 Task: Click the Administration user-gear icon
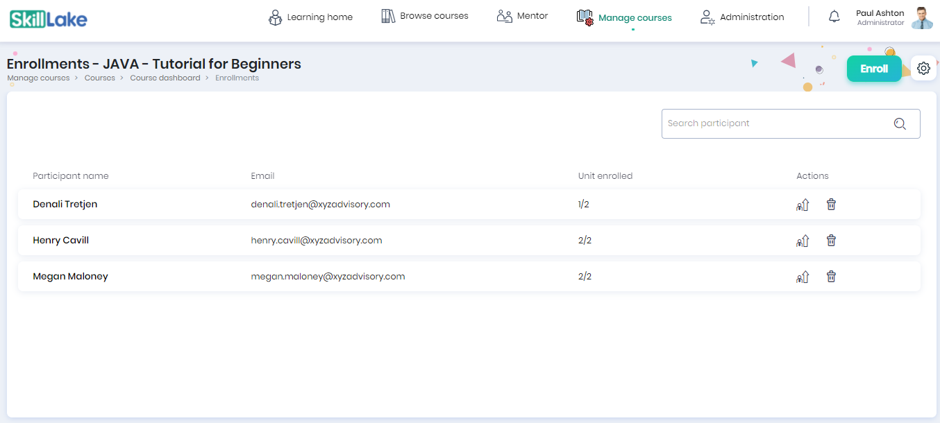tap(707, 17)
